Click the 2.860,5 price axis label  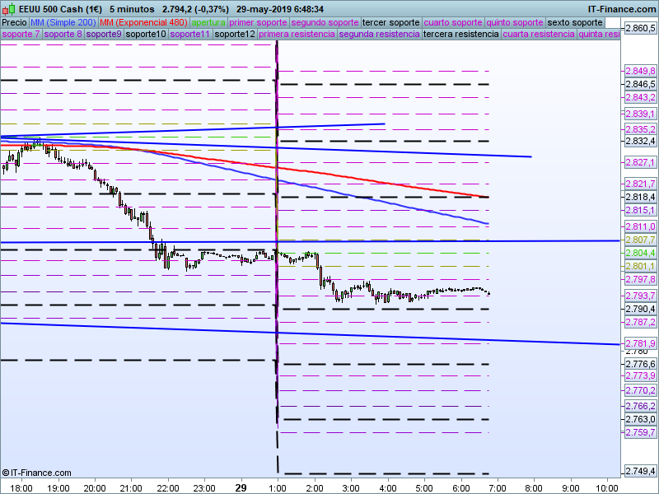(640, 29)
